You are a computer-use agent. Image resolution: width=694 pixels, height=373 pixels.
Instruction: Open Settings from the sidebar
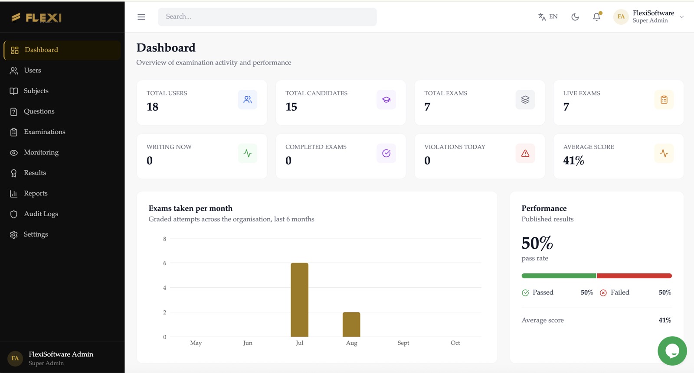click(x=62, y=234)
